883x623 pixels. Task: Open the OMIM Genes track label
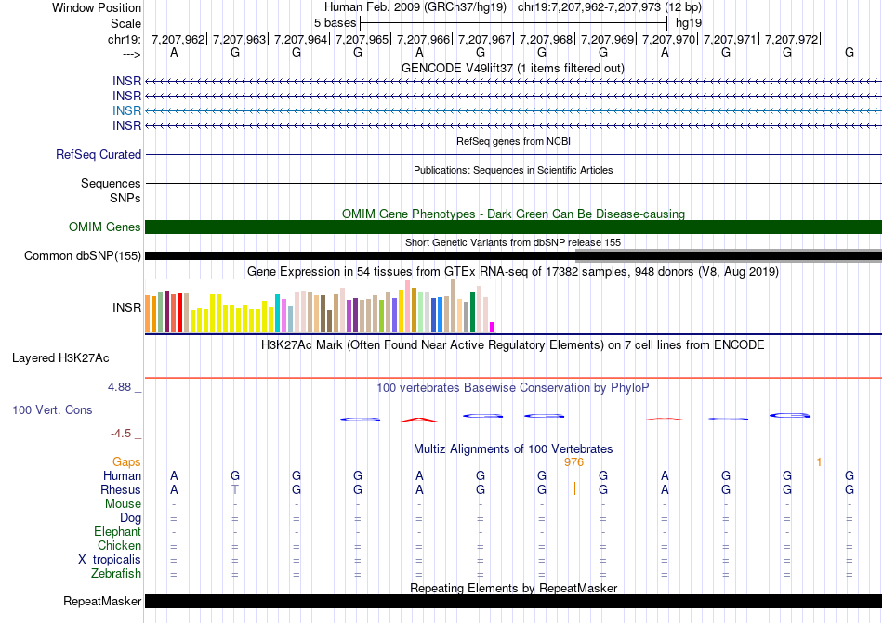105,227
